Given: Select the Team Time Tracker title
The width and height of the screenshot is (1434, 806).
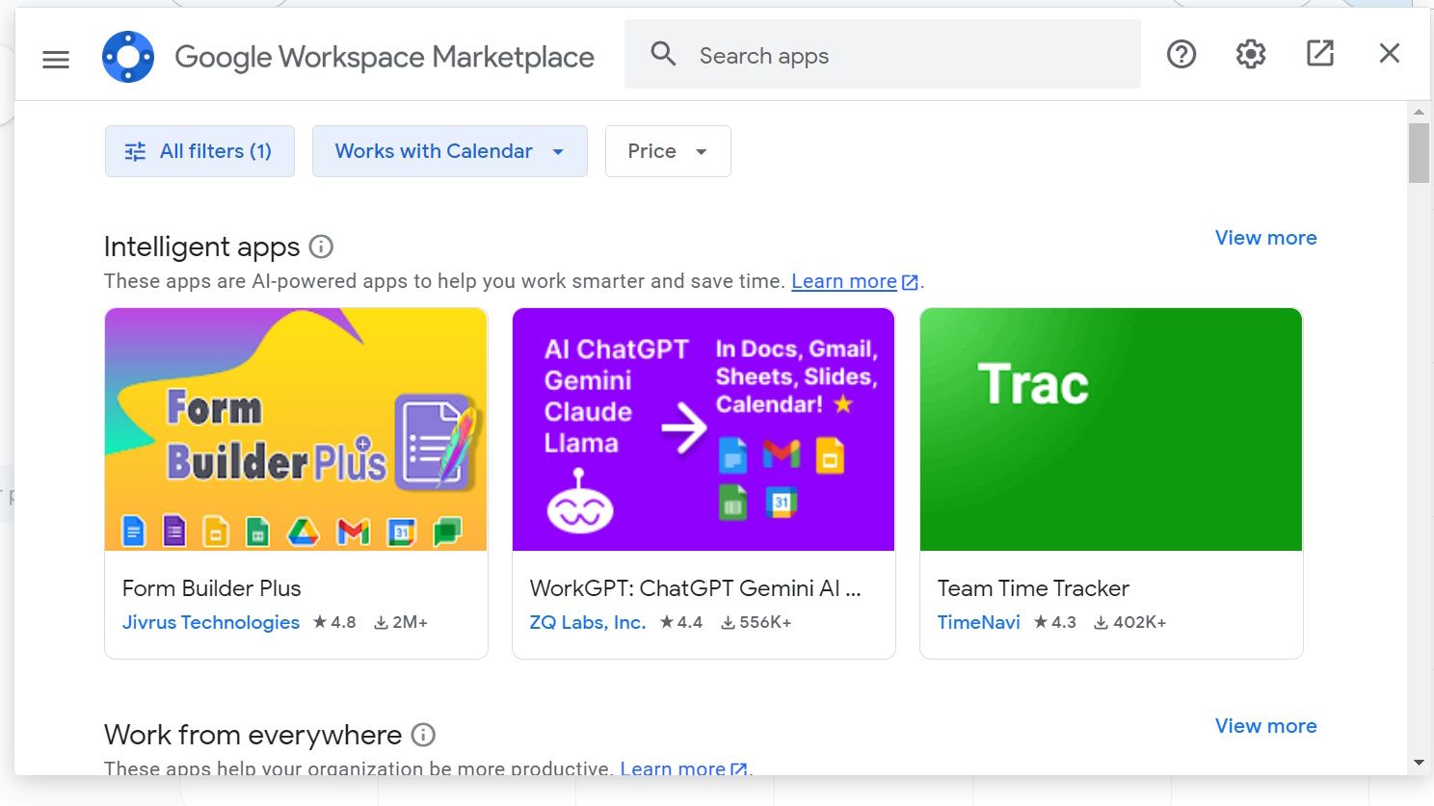Looking at the screenshot, I should tap(1033, 588).
